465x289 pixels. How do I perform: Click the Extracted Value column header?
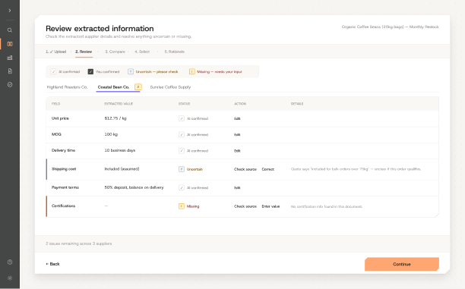pyautogui.click(x=119, y=104)
